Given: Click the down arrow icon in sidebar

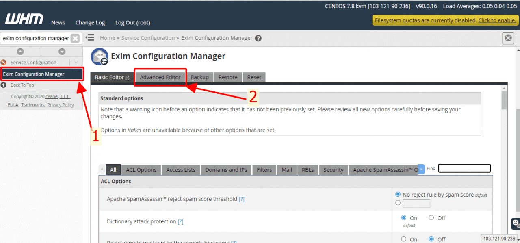Looking at the screenshot, I should click(x=62, y=52).
